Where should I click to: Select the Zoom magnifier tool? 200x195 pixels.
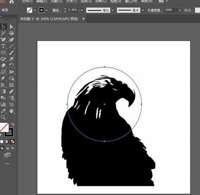coord(3,117)
